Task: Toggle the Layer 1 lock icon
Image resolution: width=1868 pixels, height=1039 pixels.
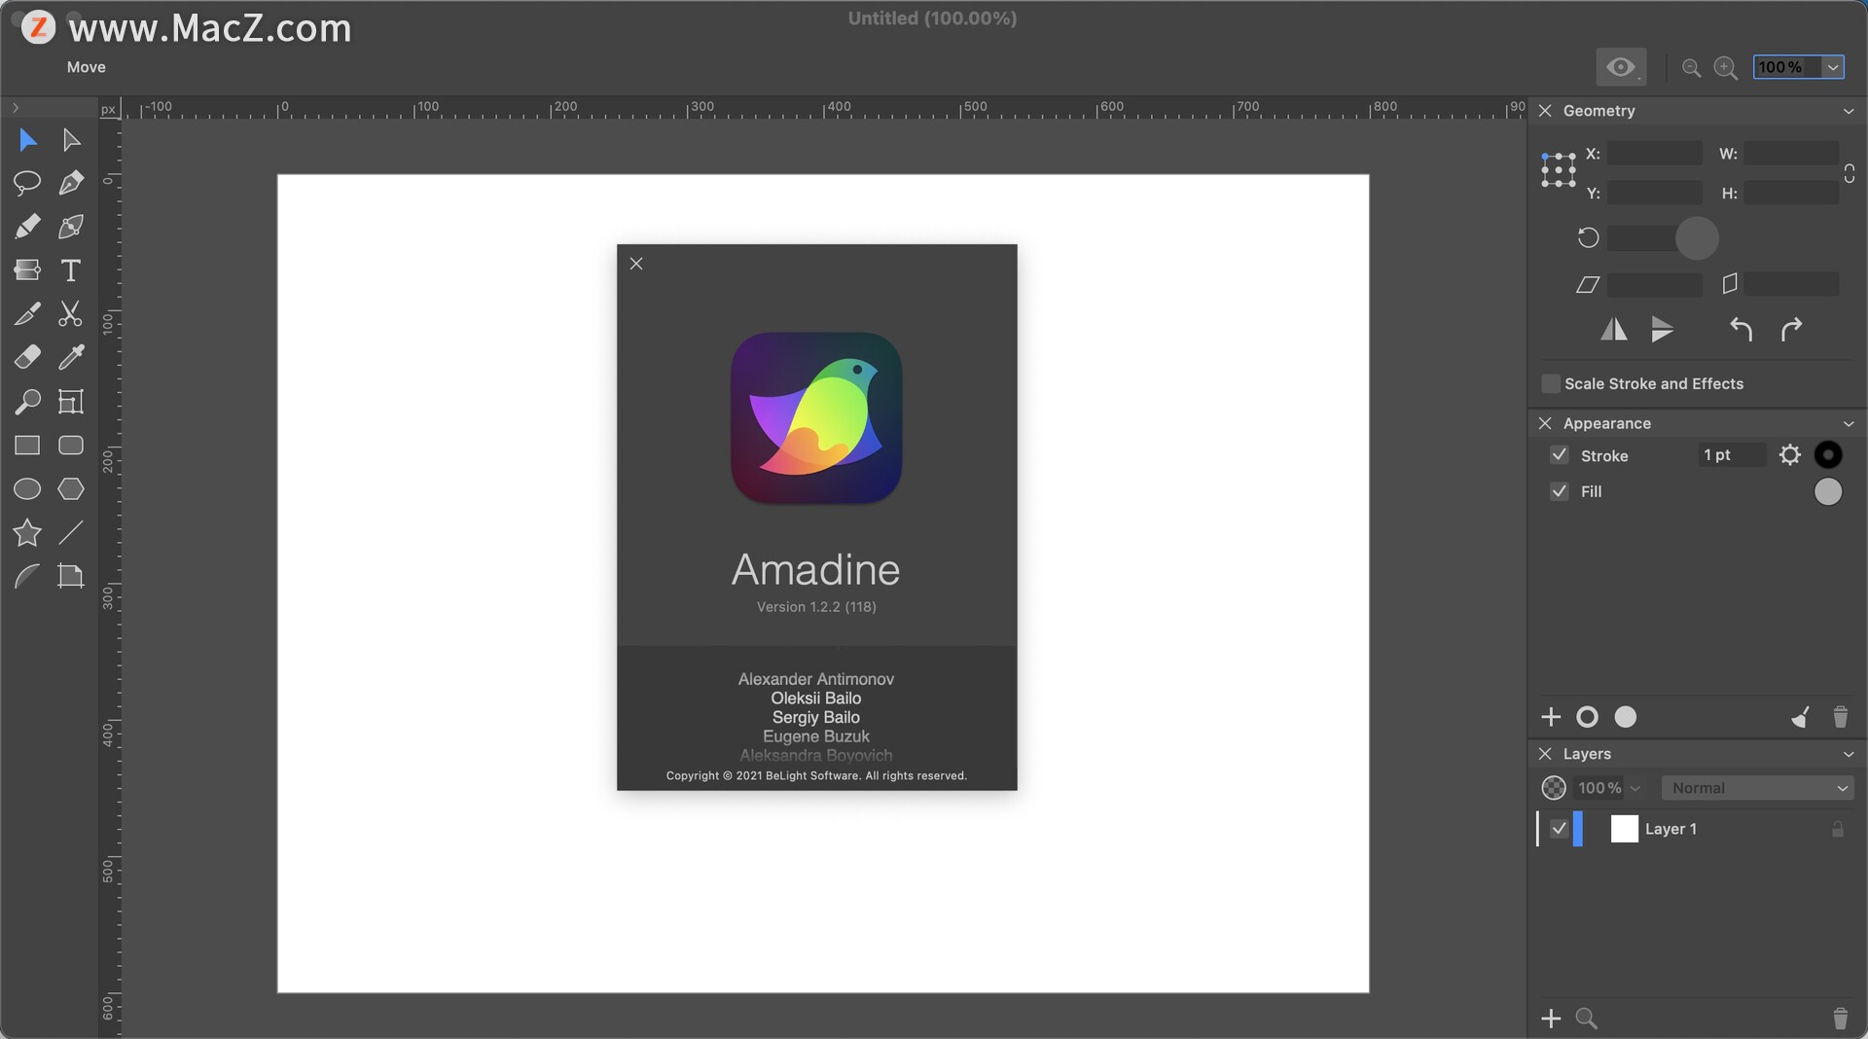Action: tap(1837, 829)
